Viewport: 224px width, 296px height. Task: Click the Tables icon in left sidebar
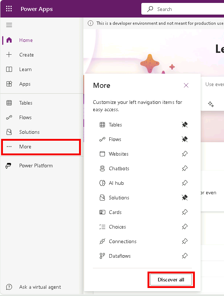pos(9,103)
